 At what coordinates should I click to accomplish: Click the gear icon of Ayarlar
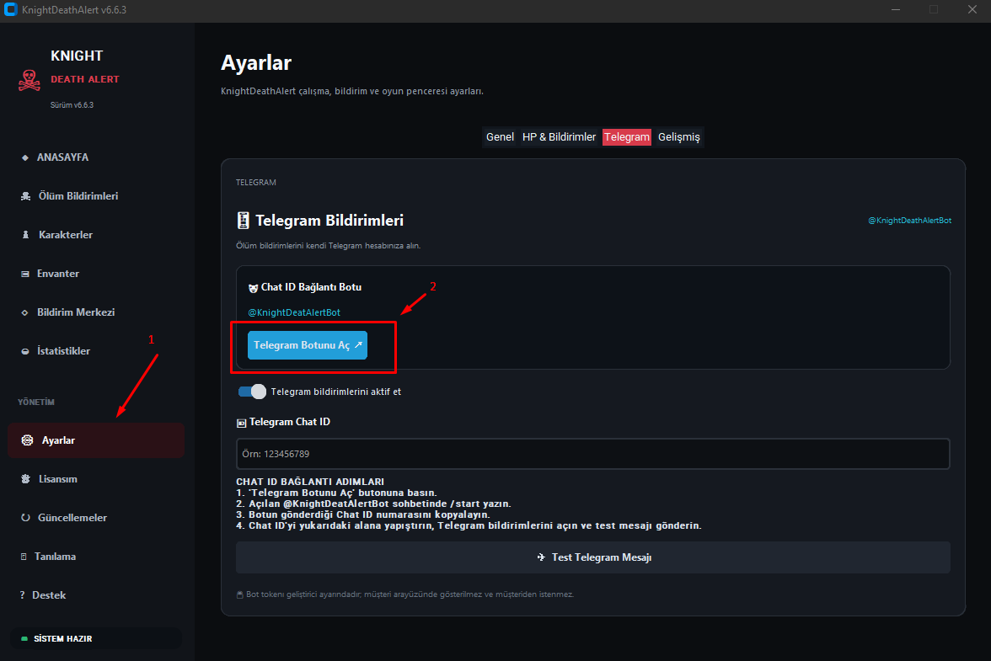point(27,440)
